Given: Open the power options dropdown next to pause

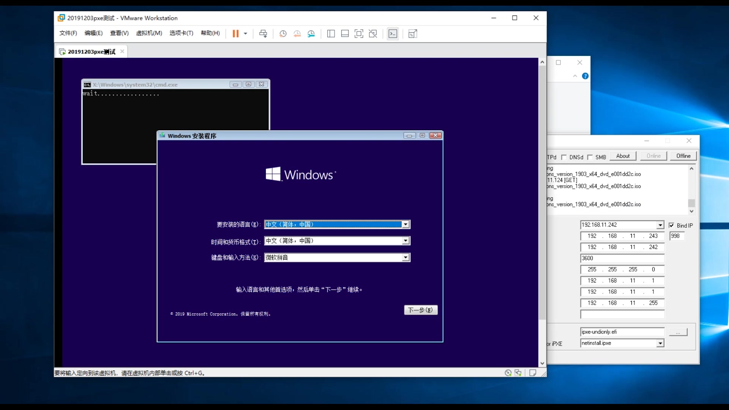Looking at the screenshot, I should [x=246, y=34].
